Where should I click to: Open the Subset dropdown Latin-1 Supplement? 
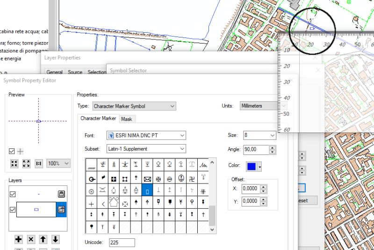[146, 149]
